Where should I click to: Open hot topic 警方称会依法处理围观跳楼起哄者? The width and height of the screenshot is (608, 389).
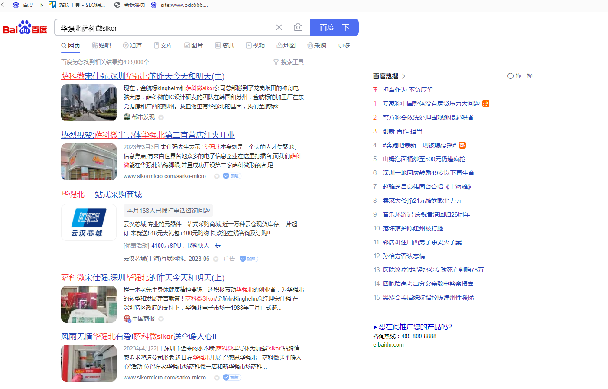(x=428, y=117)
